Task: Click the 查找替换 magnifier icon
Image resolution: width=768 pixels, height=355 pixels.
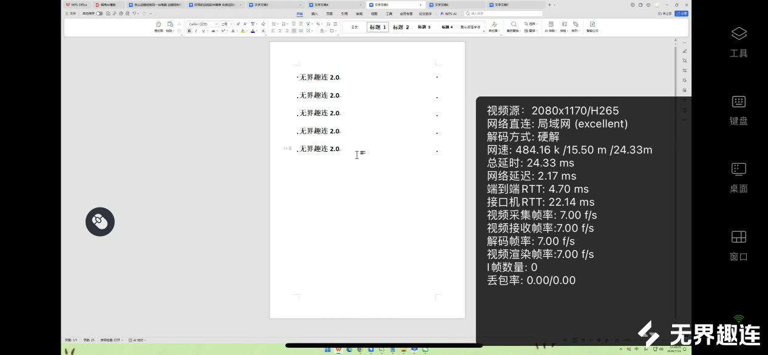Action: pyautogui.click(x=514, y=24)
